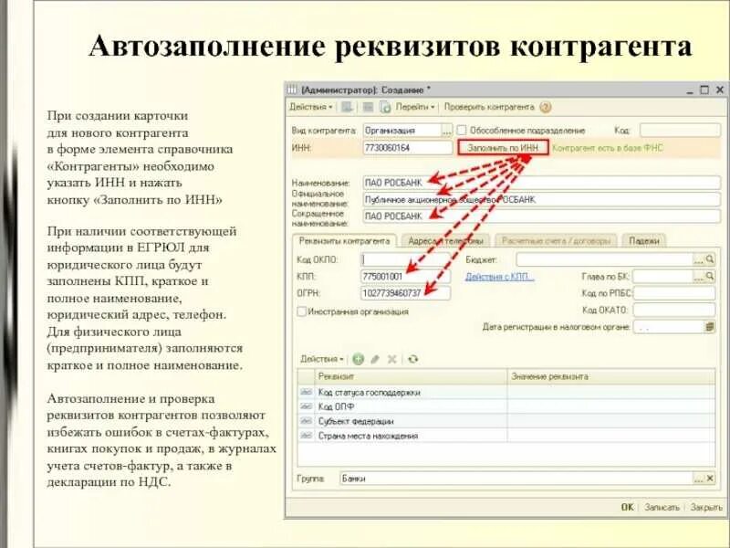The height and width of the screenshot is (548, 730).
Task: Open the top toolbar Действия dropdown menu
Action: pos(310,107)
